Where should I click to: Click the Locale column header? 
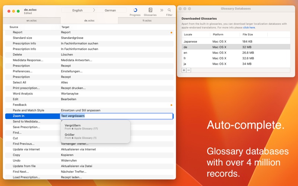(x=188, y=35)
